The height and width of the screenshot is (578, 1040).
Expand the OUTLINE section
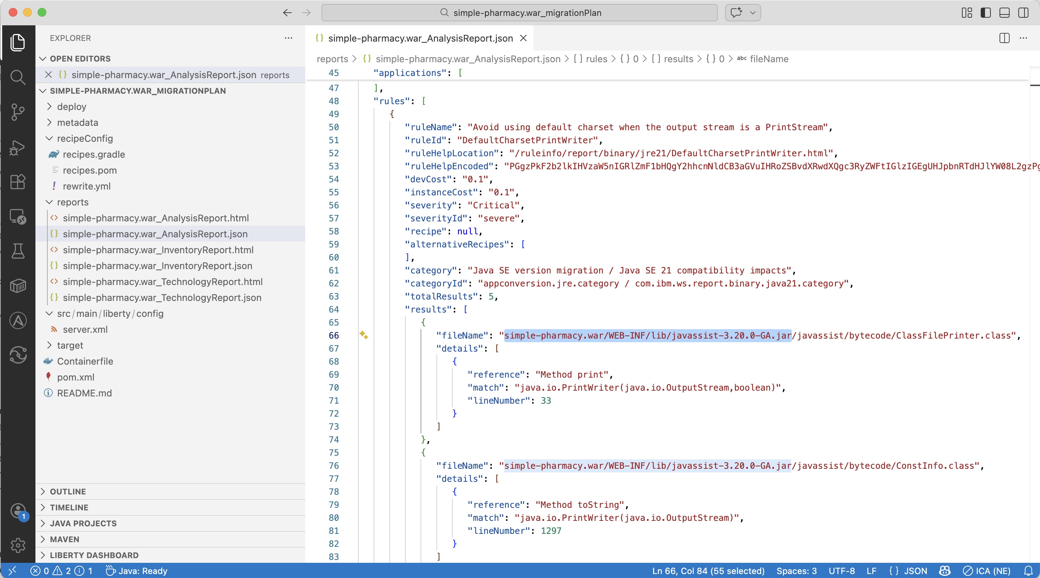click(x=68, y=492)
